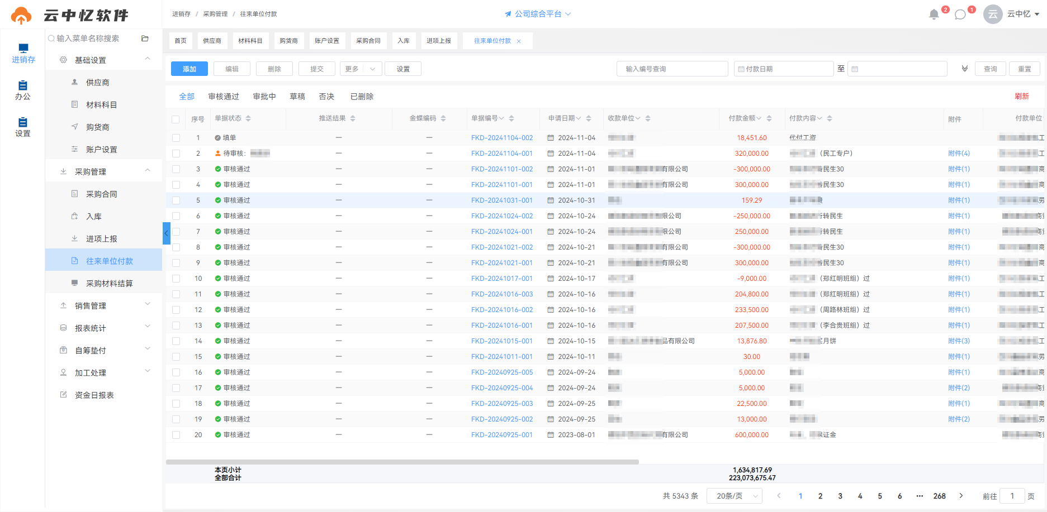Open the 设置 sidebar icon

[23, 127]
